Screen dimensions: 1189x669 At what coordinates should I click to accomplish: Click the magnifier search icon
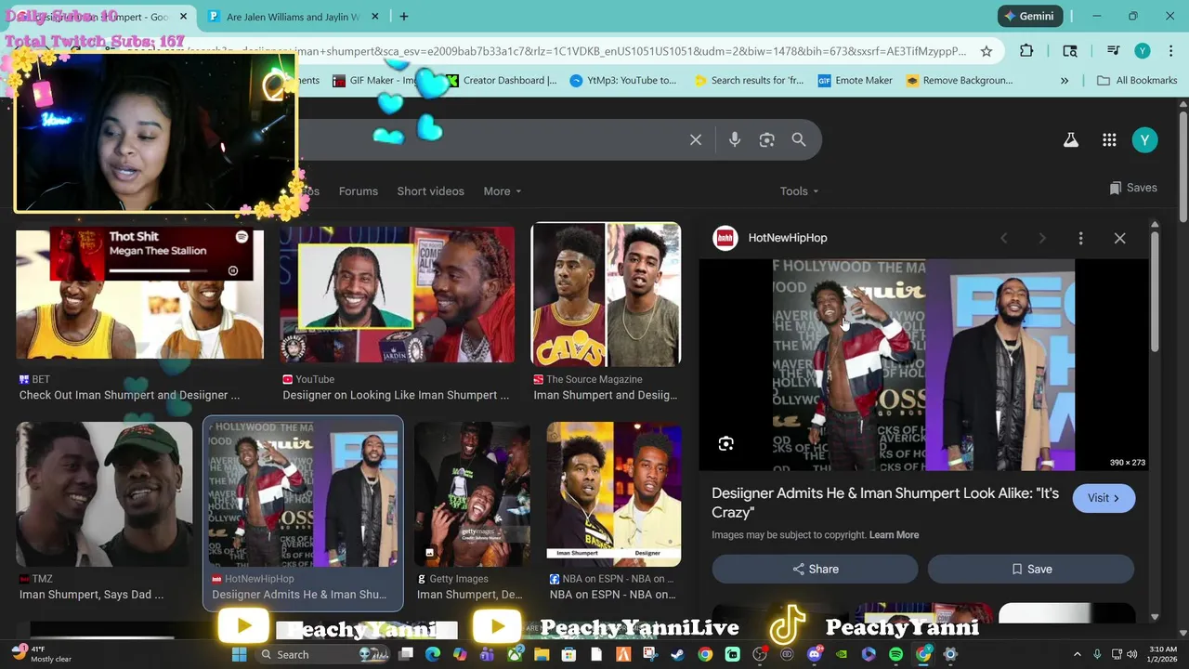(x=799, y=139)
